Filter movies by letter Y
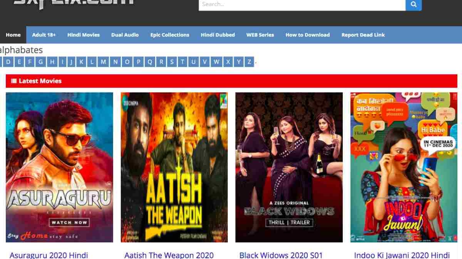This screenshot has height=259, width=462. point(239,62)
